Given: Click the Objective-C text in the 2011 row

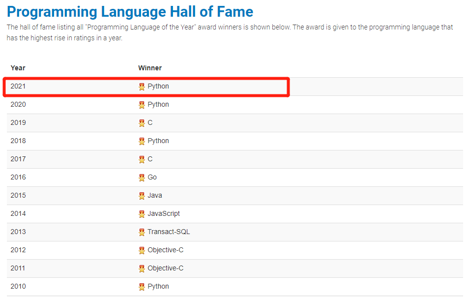Looking at the screenshot, I should (x=166, y=268).
